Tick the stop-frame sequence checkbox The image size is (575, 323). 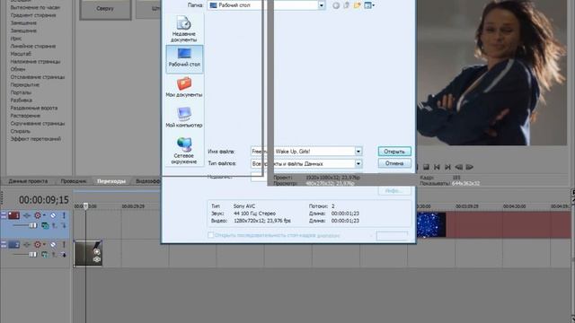(211, 235)
